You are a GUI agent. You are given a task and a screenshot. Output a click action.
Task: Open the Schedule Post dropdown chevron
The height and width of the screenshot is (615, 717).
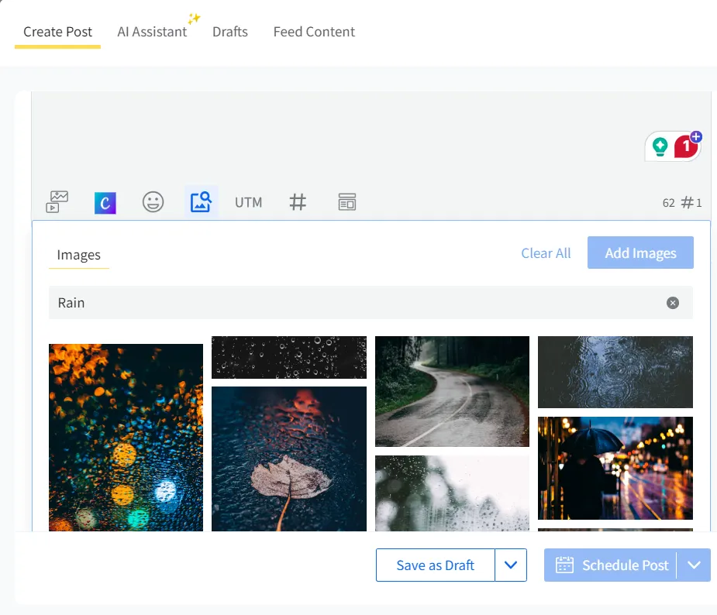pos(695,565)
